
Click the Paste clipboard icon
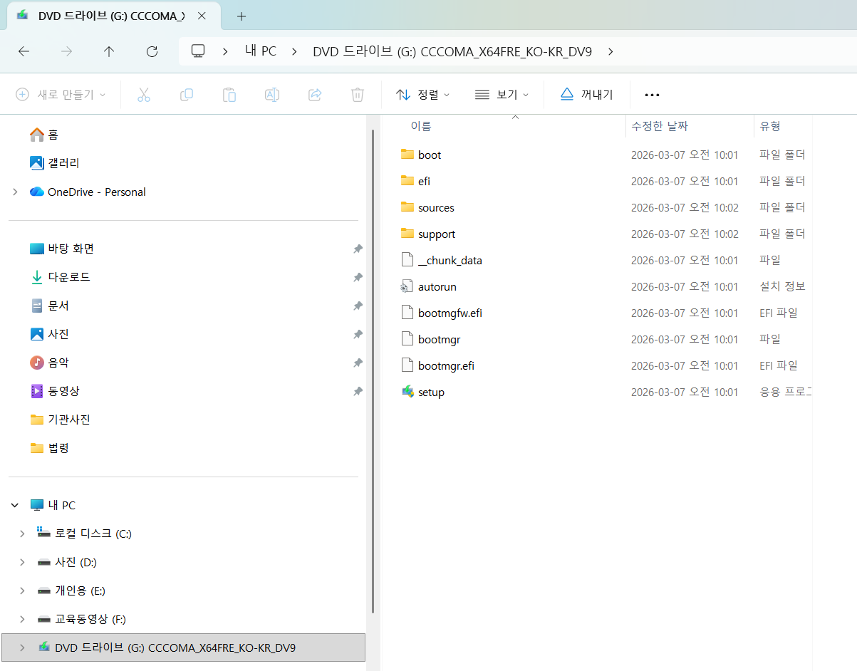click(229, 95)
